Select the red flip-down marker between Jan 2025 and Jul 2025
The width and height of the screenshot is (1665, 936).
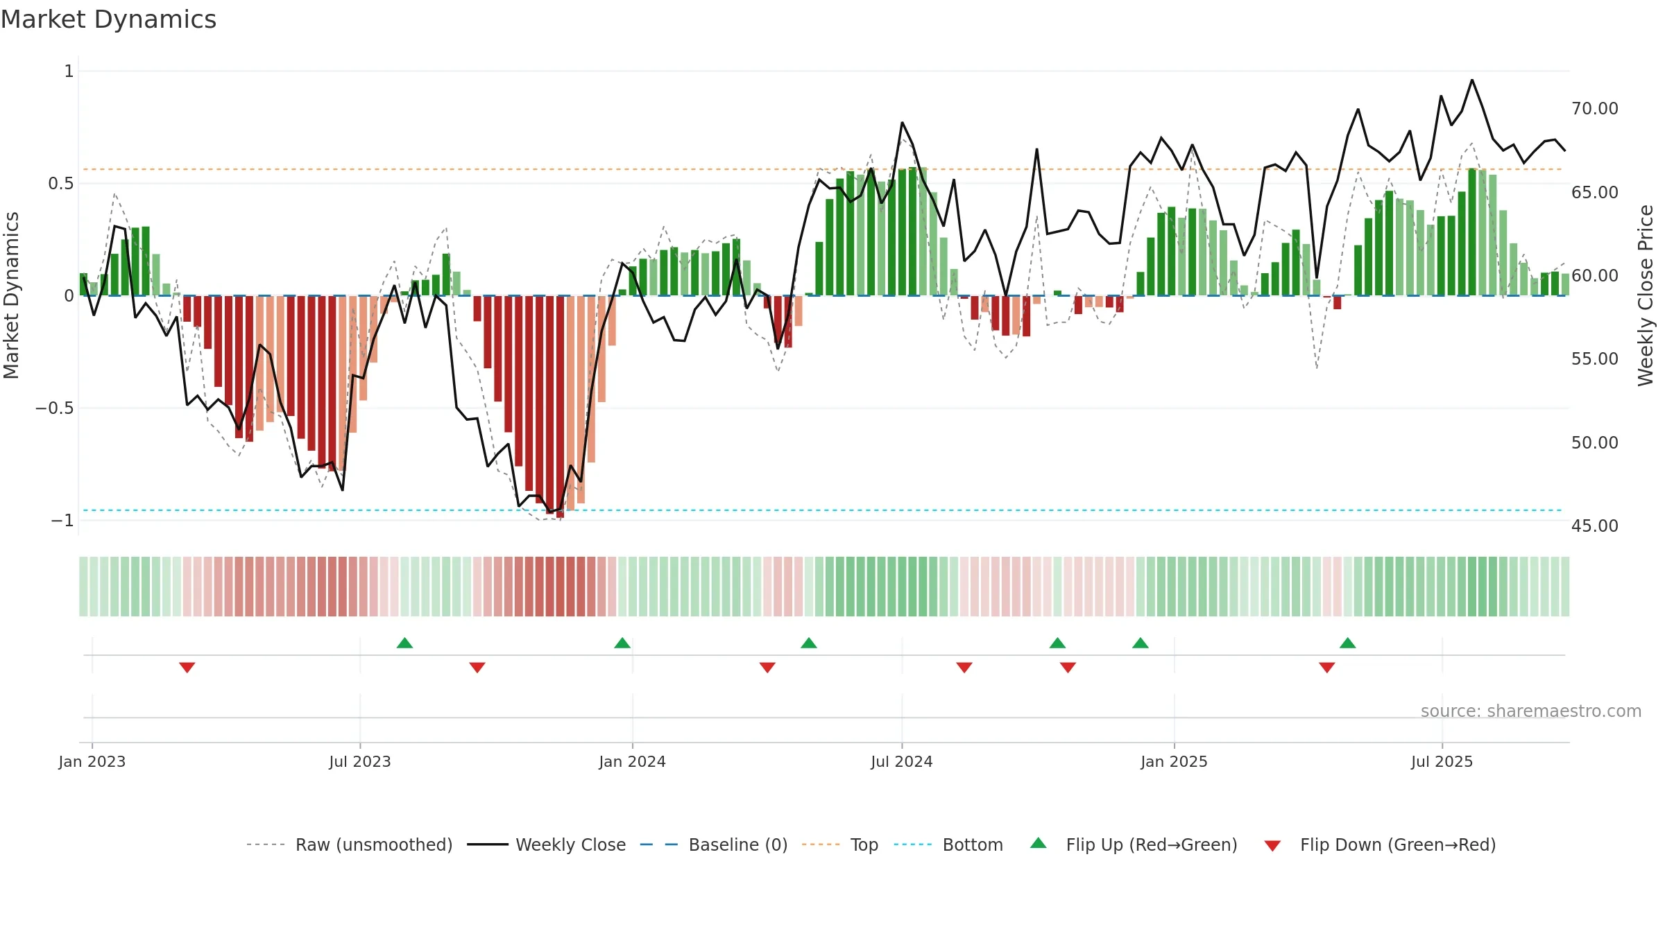pos(1327,667)
